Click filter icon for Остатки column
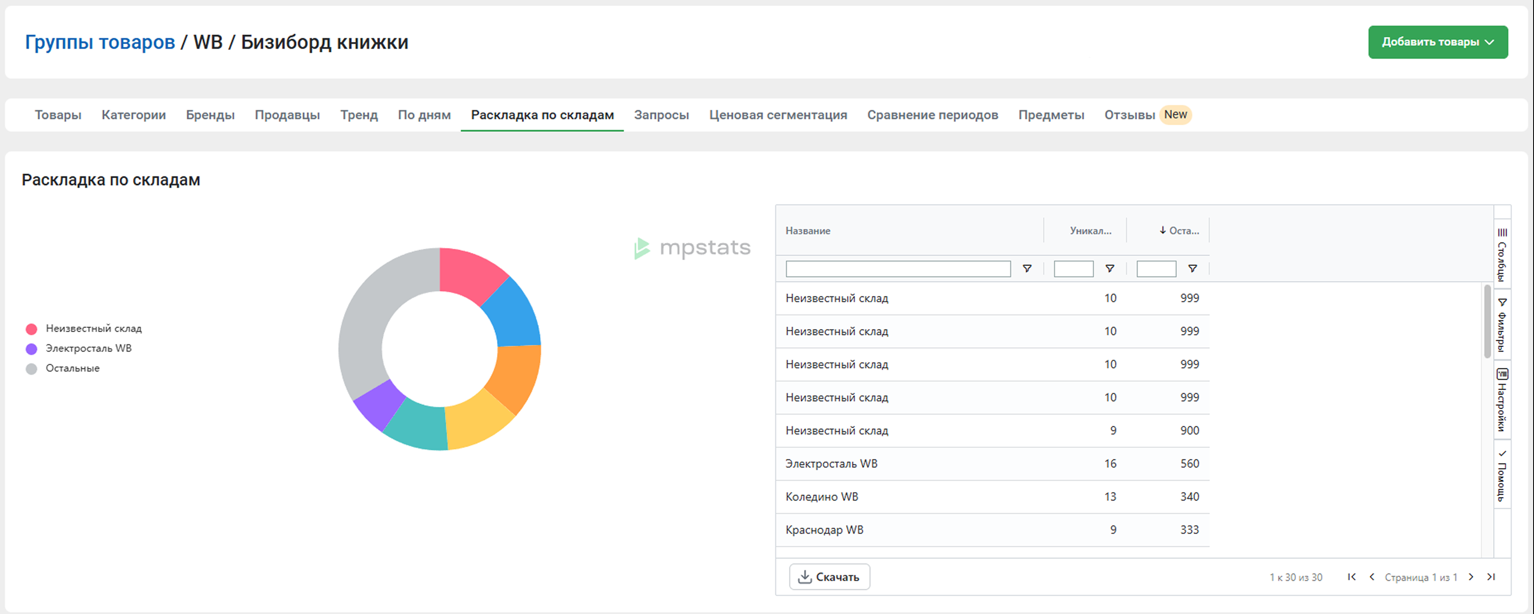The height and width of the screenshot is (614, 1534). click(x=1193, y=269)
